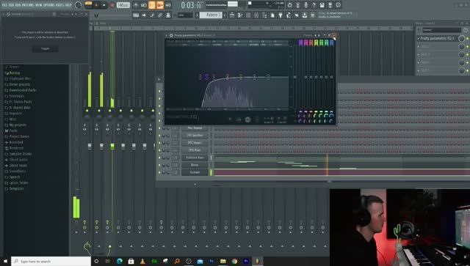Select the Bass channel button

[195, 165]
